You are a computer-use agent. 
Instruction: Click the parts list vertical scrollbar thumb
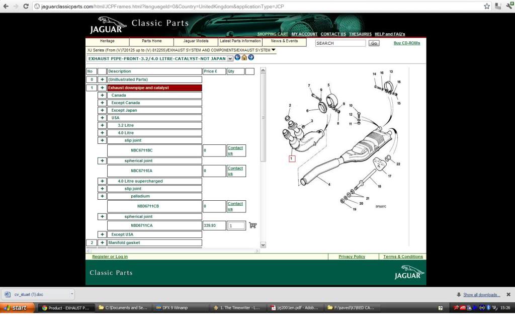pyautogui.click(x=263, y=118)
